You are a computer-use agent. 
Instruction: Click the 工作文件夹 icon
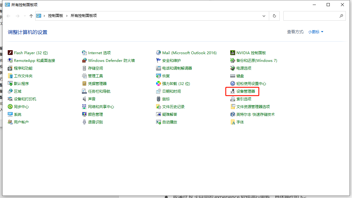pyautogui.click(x=10, y=76)
